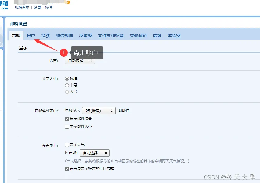Click the 设置 link in header
260x183 pixels.
[x=37, y=7]
